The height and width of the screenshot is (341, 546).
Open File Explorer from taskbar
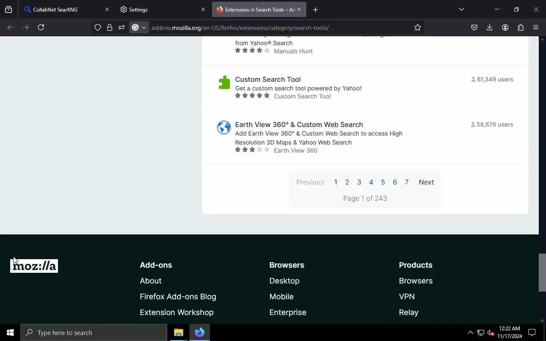pos(178,332)
